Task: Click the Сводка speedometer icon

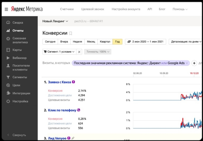Action: (8, 22)
